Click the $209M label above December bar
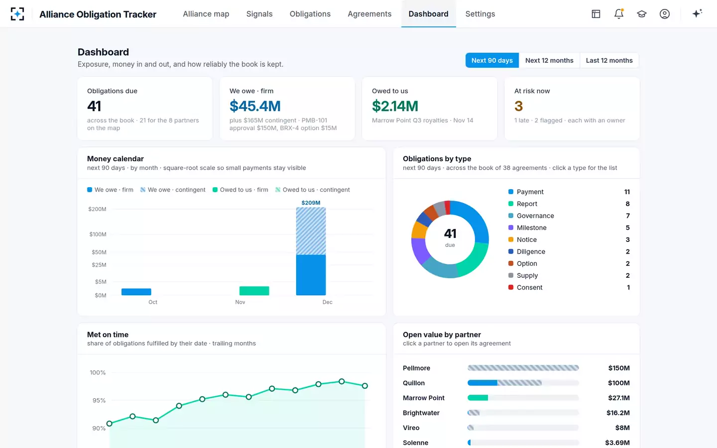 coord(311,203)
